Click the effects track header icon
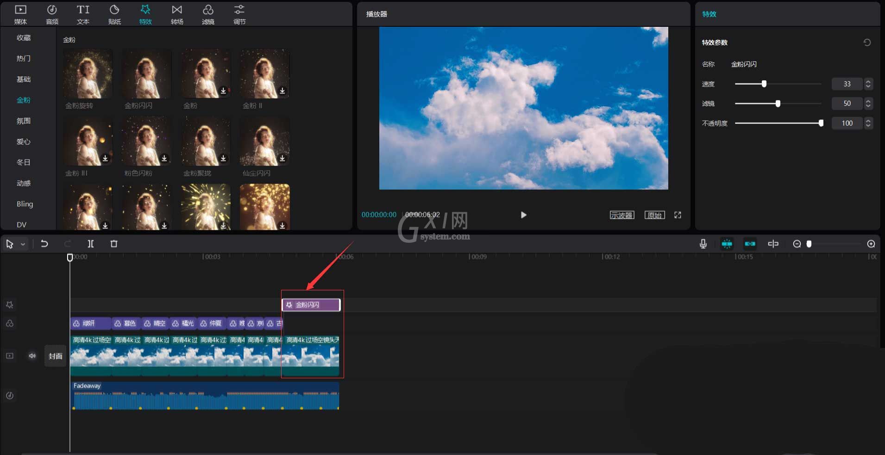This screenshot has width=885, height=455. point(10,305)
